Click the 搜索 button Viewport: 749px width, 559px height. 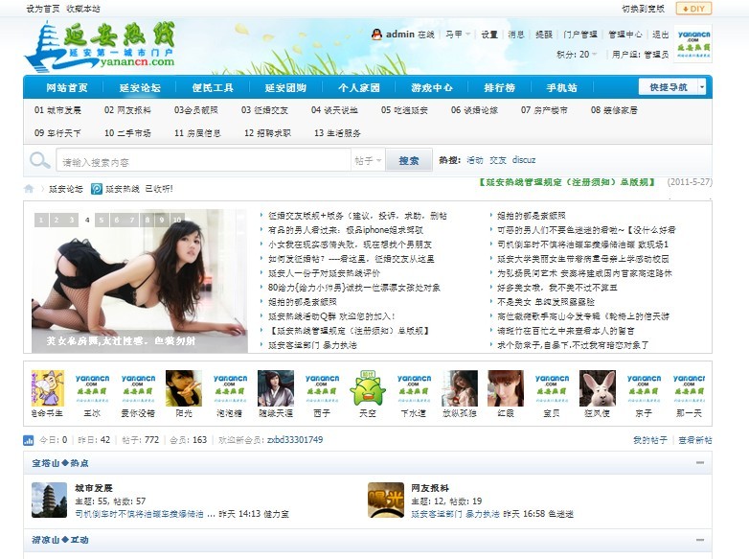409,161
